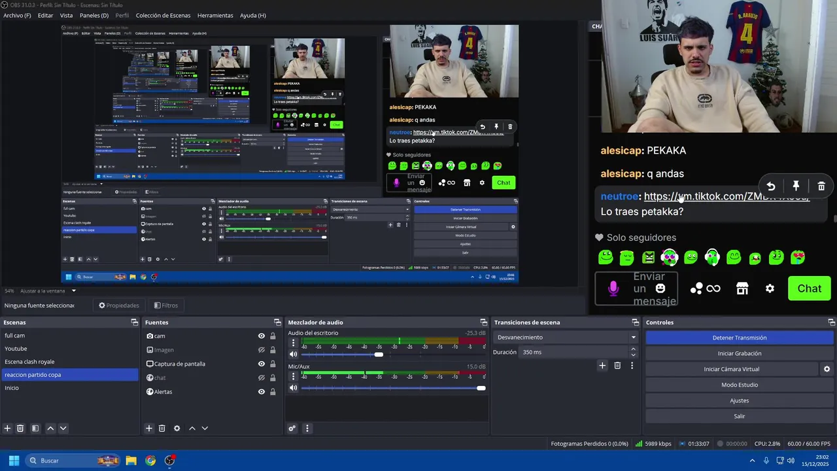This screenshot has width=837, height=471.
Task: Click Detener Transmisión button
Action: [x=740, y=338]
